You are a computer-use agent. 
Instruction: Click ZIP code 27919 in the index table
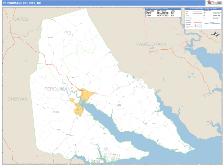[149, 13]
